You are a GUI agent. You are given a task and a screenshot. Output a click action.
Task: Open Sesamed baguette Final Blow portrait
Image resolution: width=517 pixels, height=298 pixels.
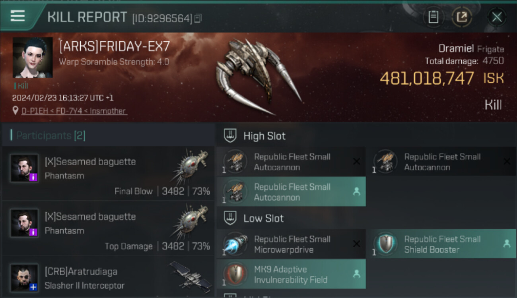tap(24, 168)
